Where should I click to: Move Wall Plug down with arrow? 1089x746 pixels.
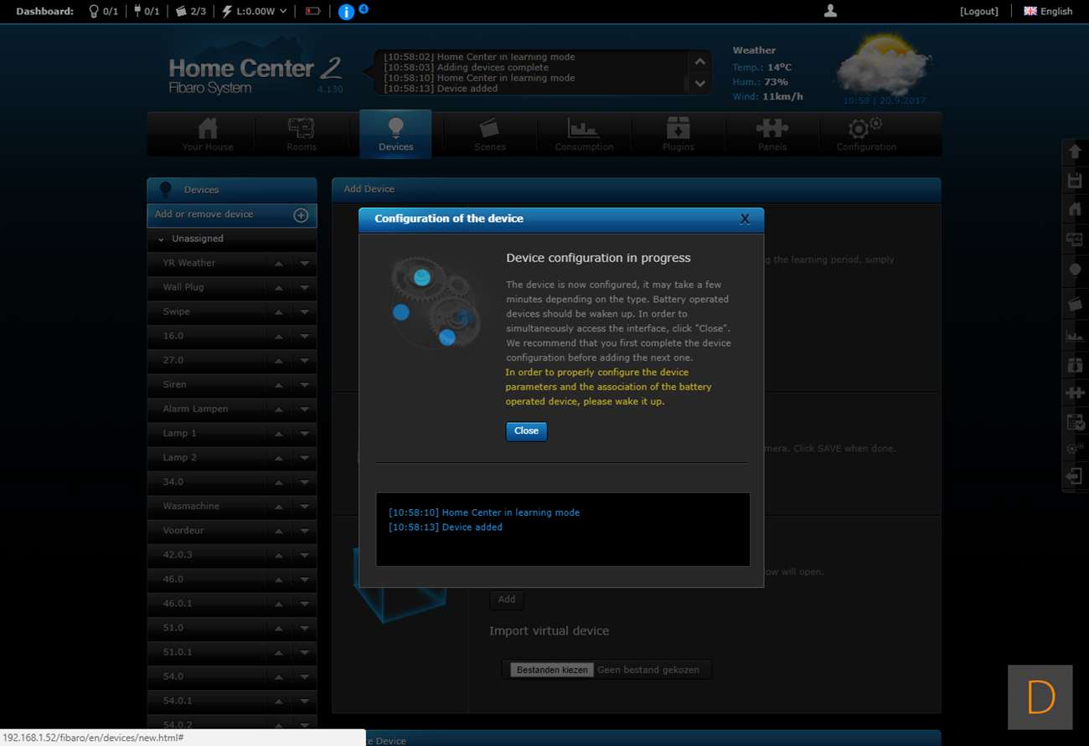click(x=304, y=287)
